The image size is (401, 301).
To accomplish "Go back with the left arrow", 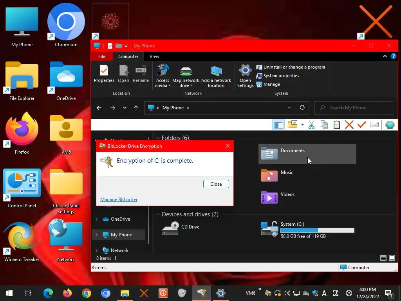I will [x=99, y=108].
